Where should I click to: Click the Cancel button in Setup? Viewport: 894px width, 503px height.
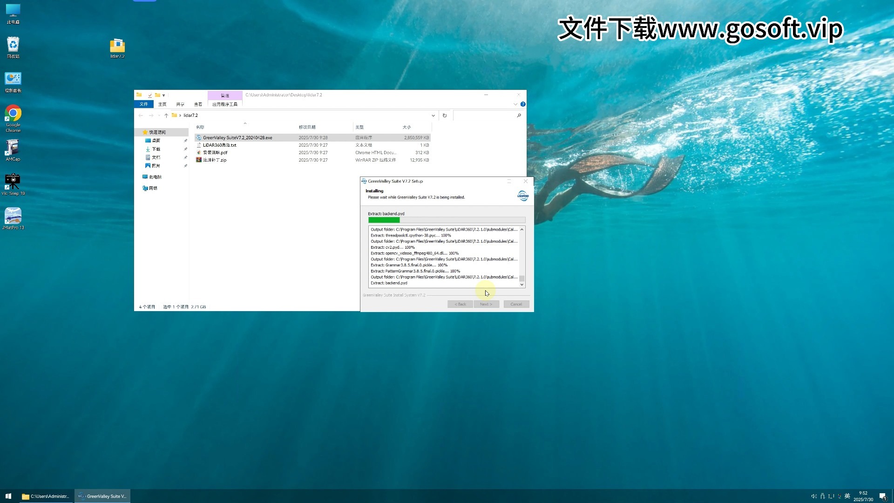pyautogui.click(x=516, y=304)
